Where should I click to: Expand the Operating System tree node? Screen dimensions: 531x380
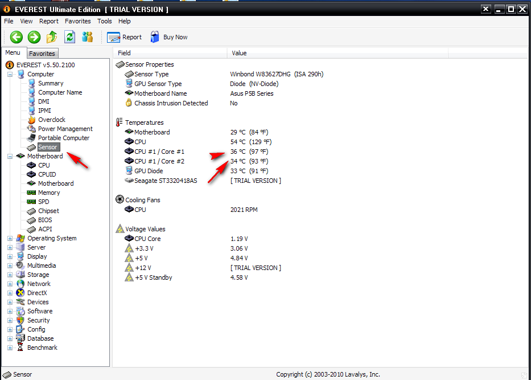point(10,238)
